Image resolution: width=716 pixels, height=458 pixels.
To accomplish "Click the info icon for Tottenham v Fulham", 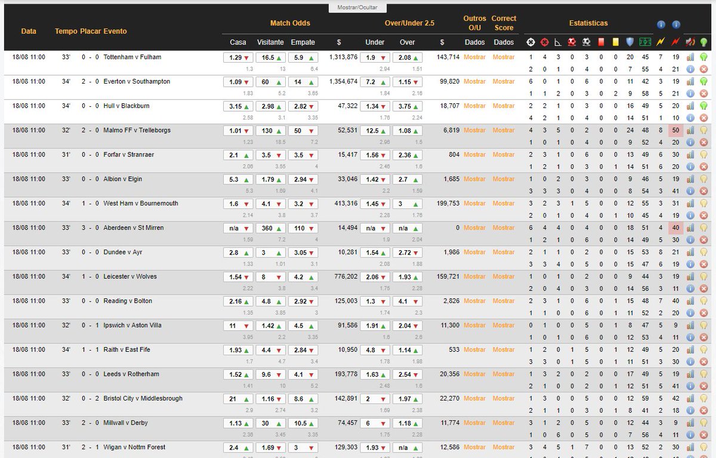I will point(690,69).
